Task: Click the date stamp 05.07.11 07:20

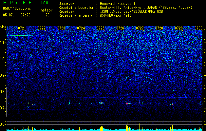Action: pyautogui.click(x=17, y=15)
